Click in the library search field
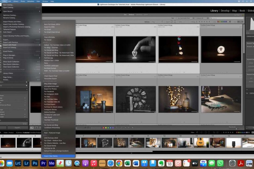Image resolution: width=254 pixels, height=169 pixels. [227, 18]
